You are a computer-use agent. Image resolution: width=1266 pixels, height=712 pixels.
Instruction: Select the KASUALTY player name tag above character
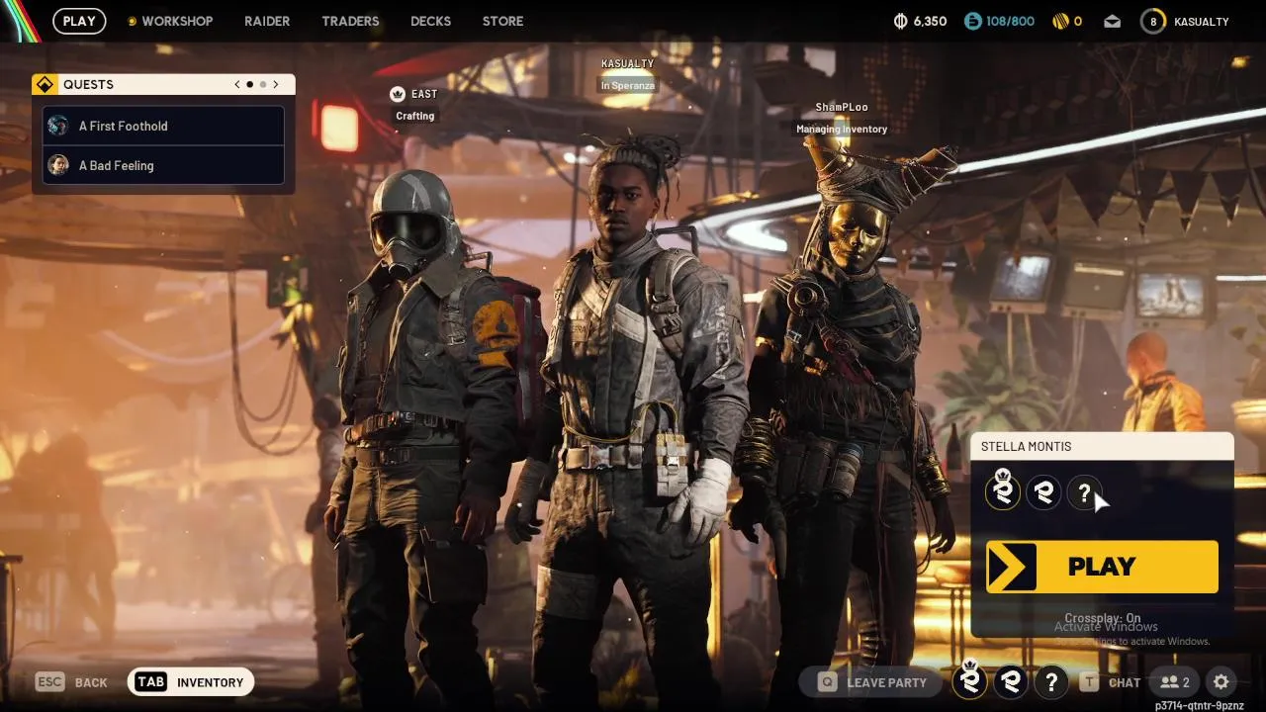tap(628, 63)
